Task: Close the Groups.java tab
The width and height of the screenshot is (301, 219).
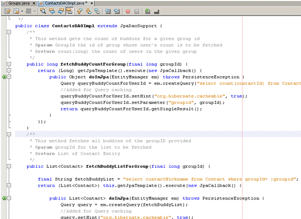Action: pyautogui.click(x=34, y=3)
